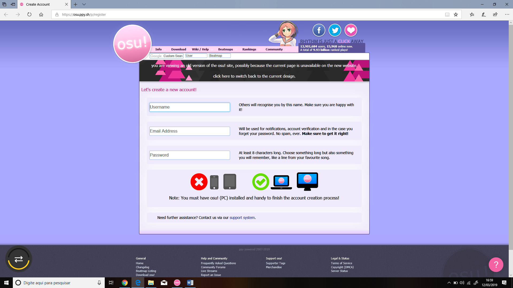Open Microsoft Word from the taskbar
The width and height of the screenshot is (513, 288).
coord(190,283)
